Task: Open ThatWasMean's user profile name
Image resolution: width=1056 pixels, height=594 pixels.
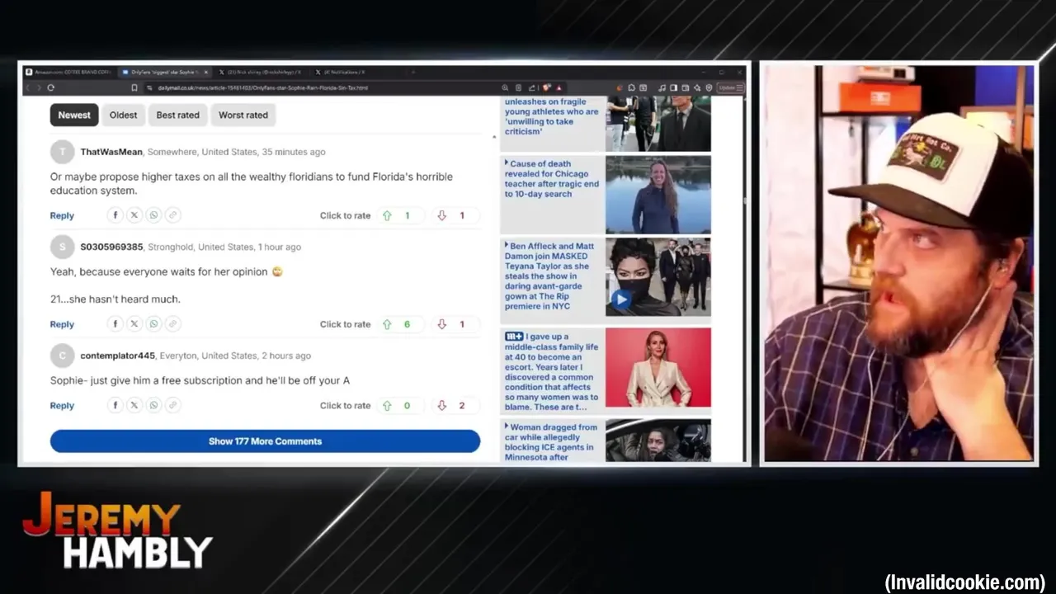Action: coord(111,152)
